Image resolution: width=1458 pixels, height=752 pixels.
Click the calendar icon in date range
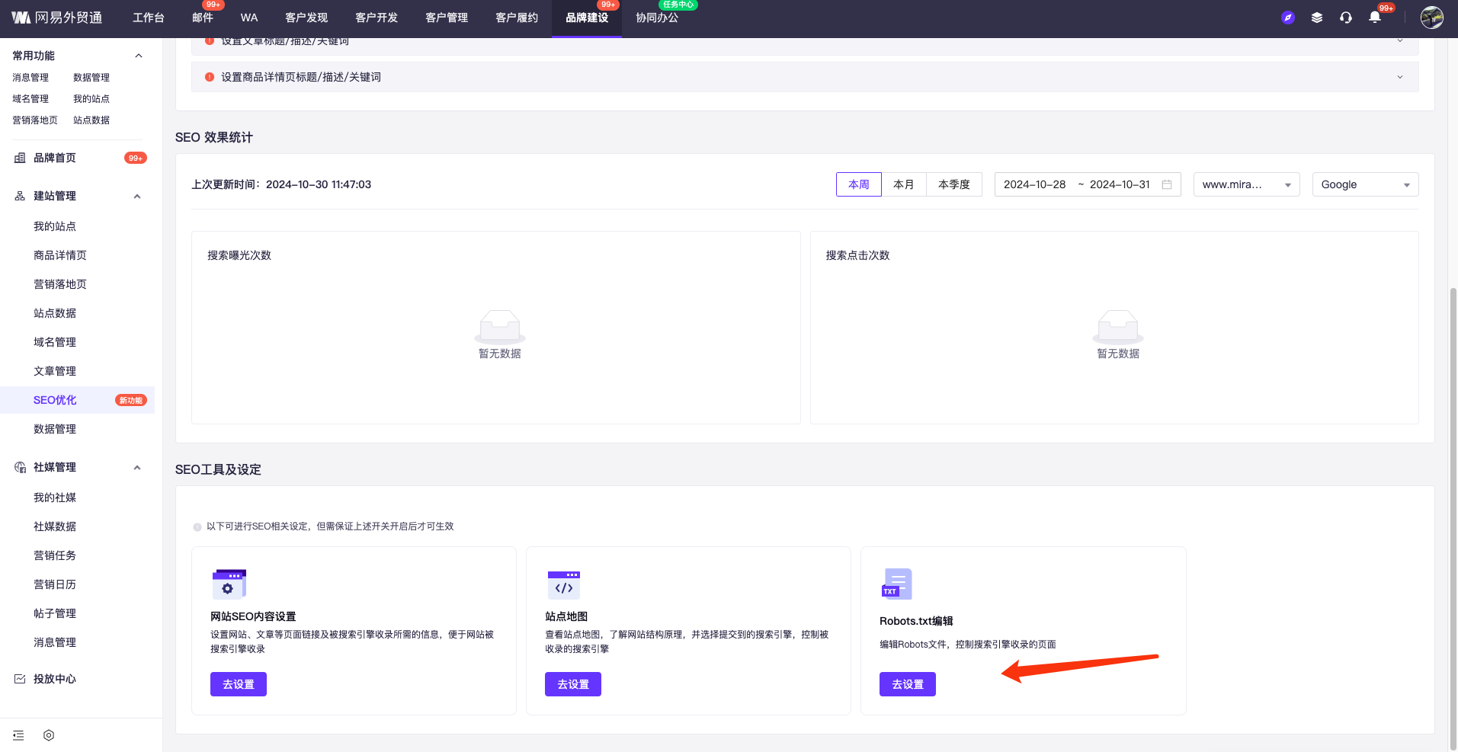click(x=1166, y=184)
